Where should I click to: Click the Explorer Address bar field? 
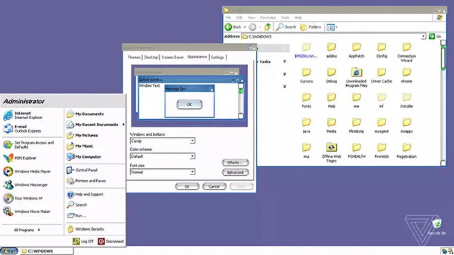(332, 37)
